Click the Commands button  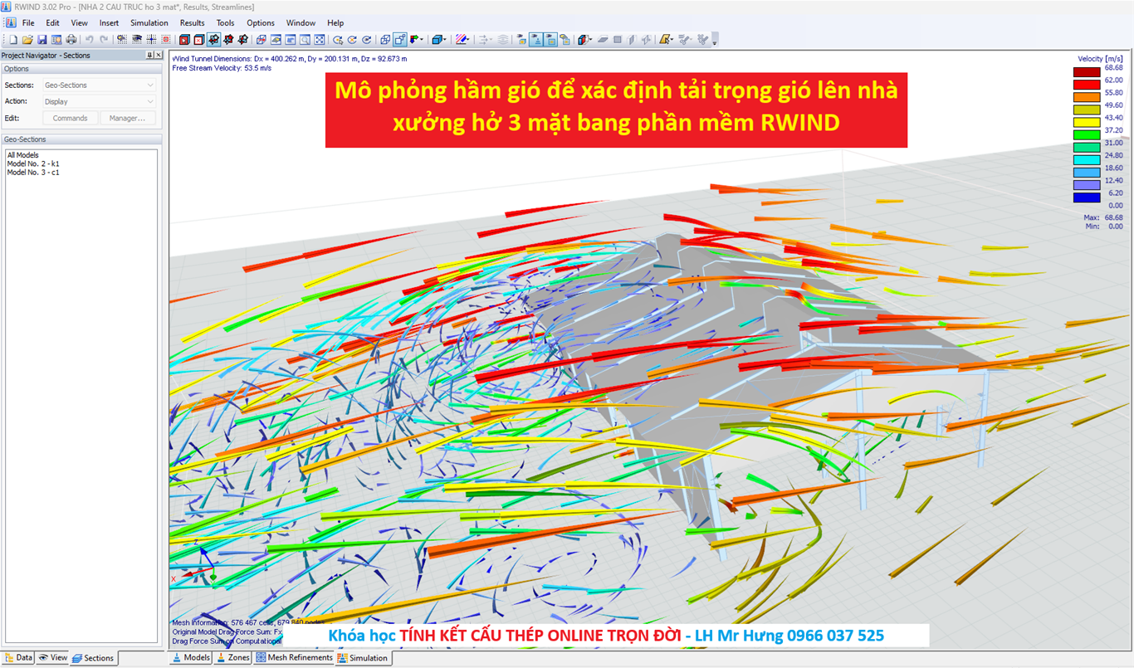tap(70, 118)
